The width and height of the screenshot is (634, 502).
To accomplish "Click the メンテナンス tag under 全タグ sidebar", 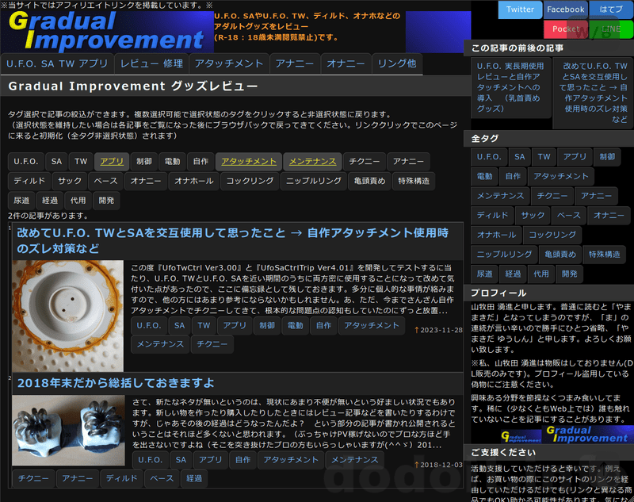I will point(500,196).
